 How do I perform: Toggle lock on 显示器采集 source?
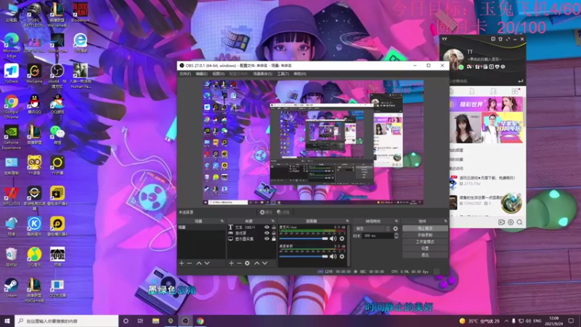[x=274, y=239]
